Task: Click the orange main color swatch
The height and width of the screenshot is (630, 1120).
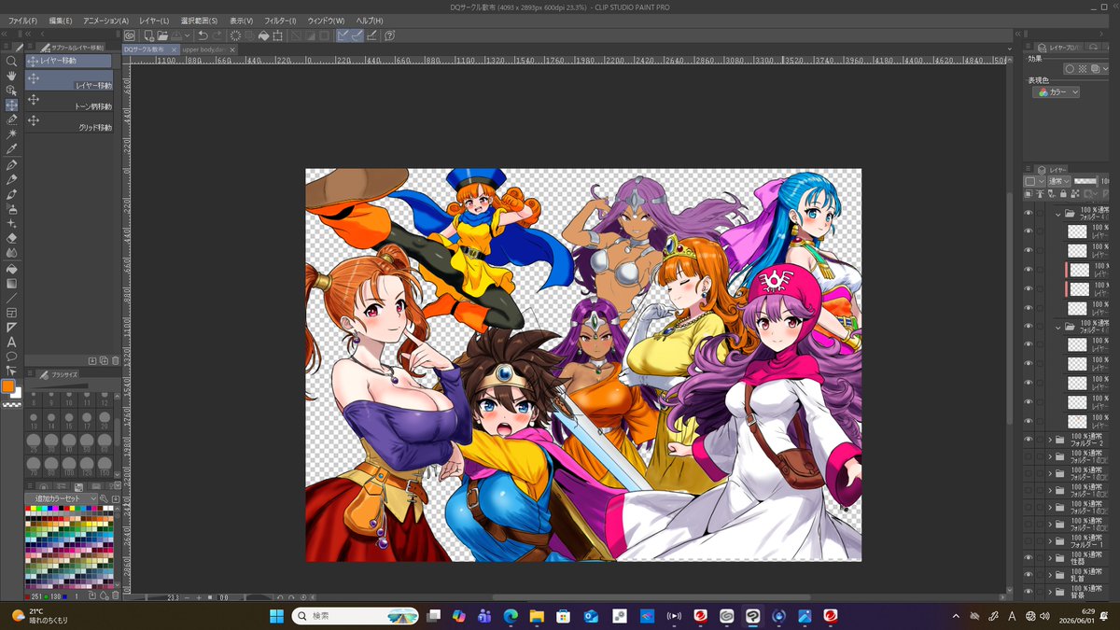Action: (x=8, y=385)
